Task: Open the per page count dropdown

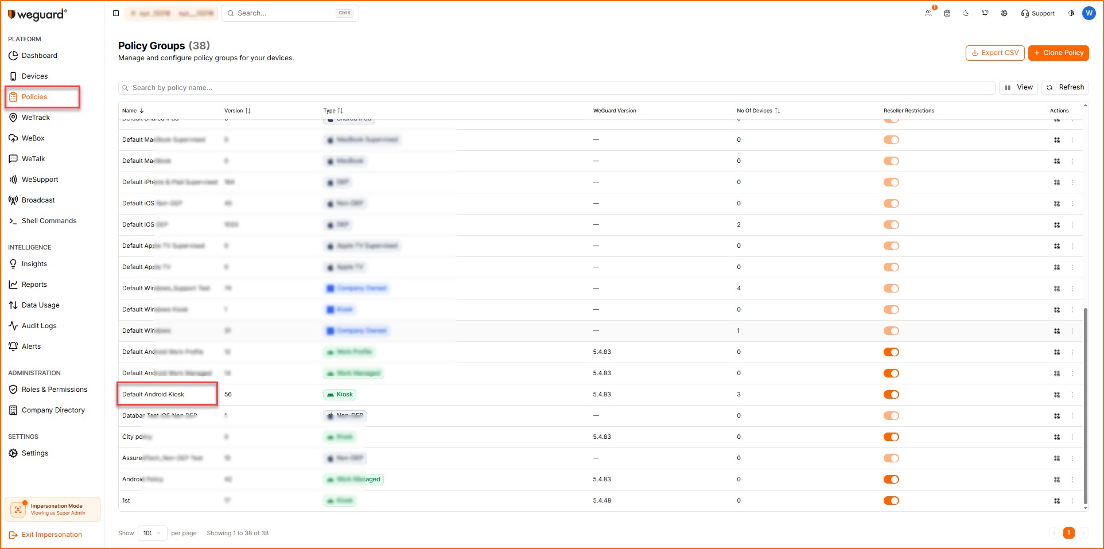Action: (152, 533)
